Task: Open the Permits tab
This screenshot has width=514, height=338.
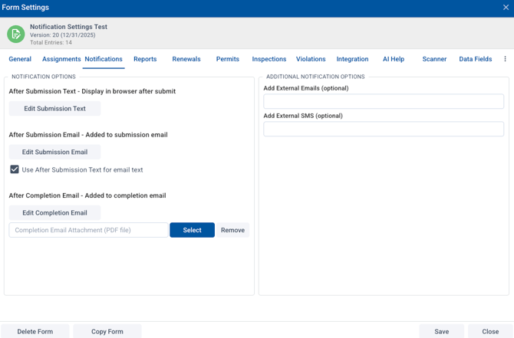Action: coord(228,59)
